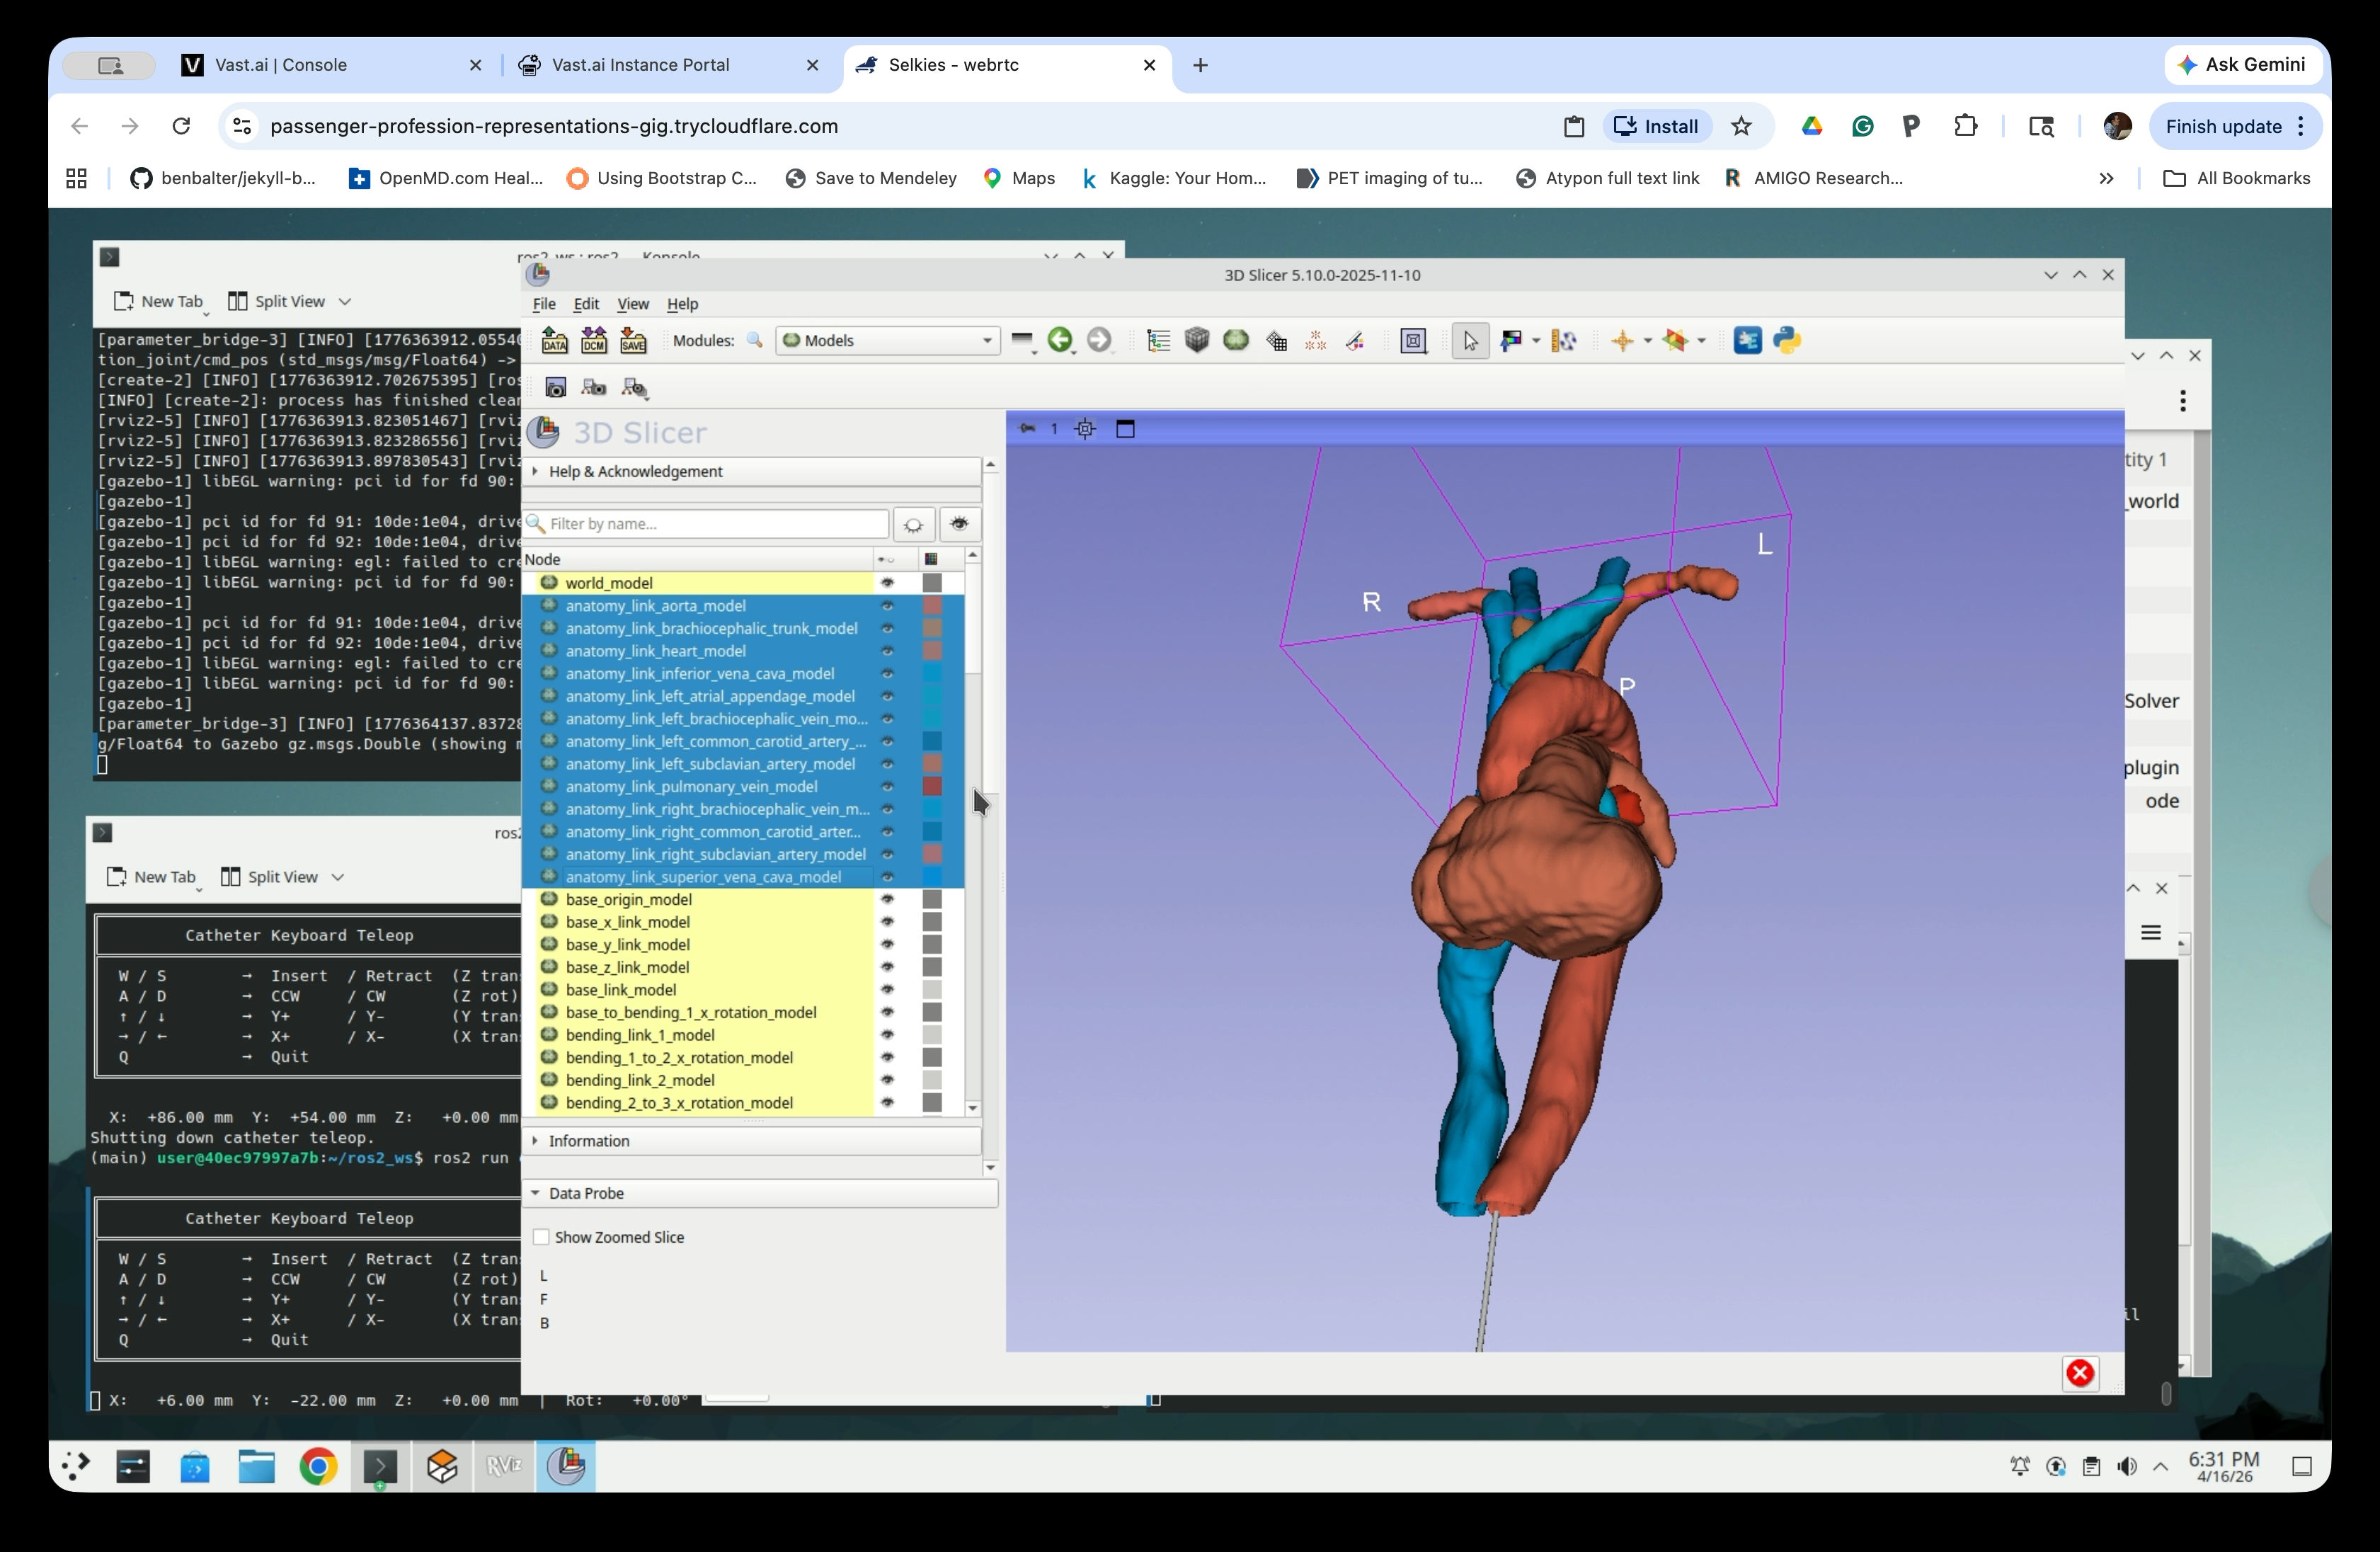
Task: Open the module search magnifier
Action: pyautogui.click(x=755, y=340)
